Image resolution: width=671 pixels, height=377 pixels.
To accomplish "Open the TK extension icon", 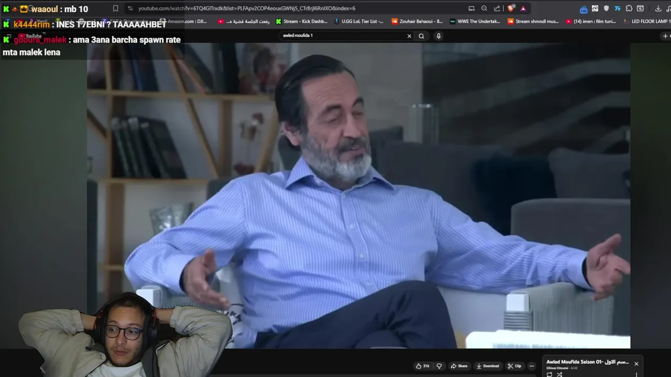I will (595, 8).
